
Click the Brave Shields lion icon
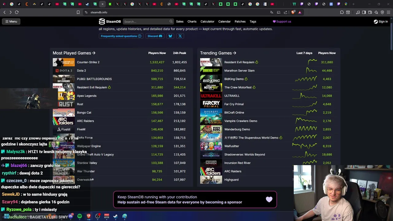pyautogui.click(x=293, y=12)
